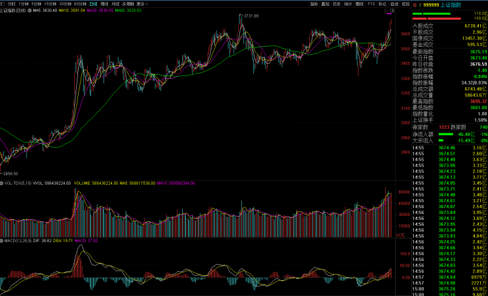Screen dimensions: 488x296
Task: Click the 大宗流入 green bar
Action: click(x=441, y=141)
